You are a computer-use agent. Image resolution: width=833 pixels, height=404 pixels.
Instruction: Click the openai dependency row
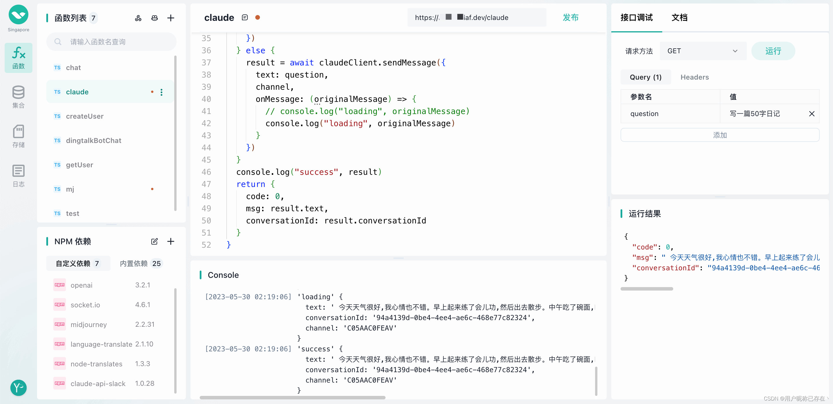[110, 285]
